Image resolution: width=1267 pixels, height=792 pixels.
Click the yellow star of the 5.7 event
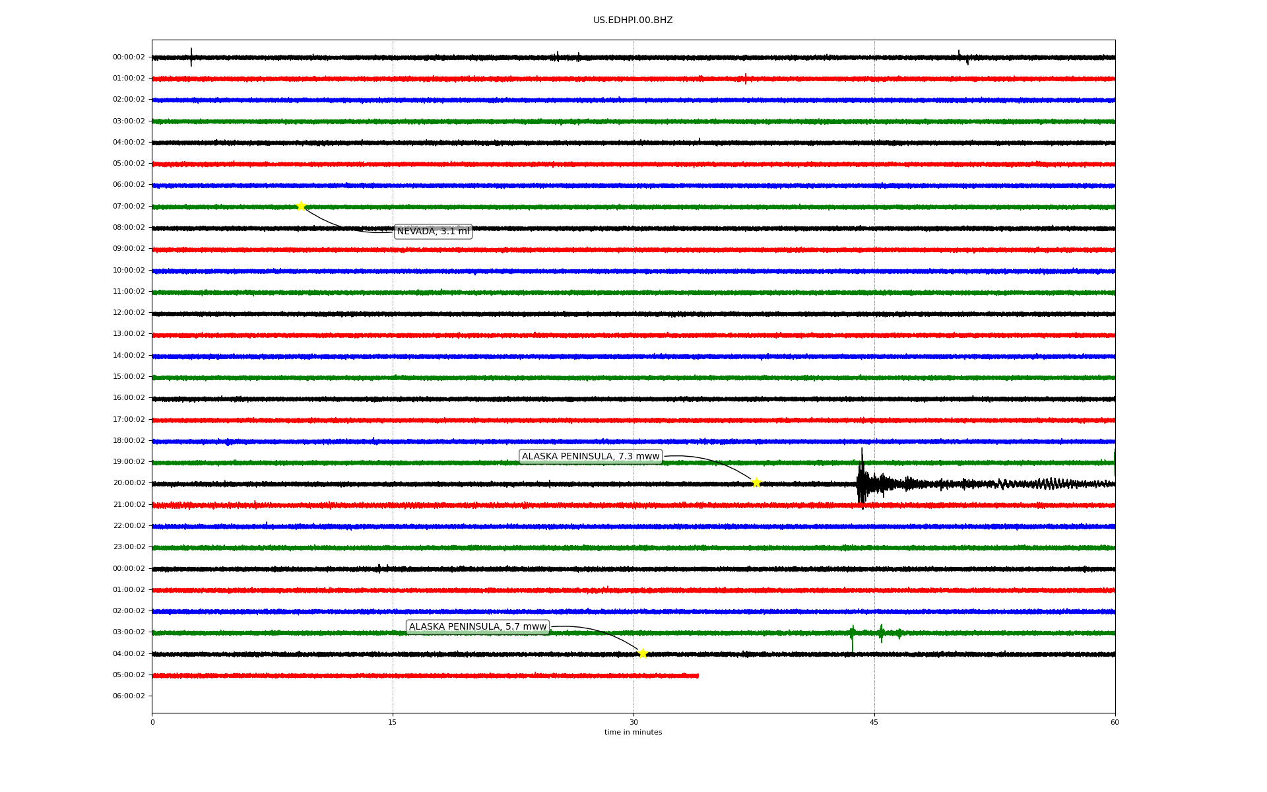click(x=643, y=653)
